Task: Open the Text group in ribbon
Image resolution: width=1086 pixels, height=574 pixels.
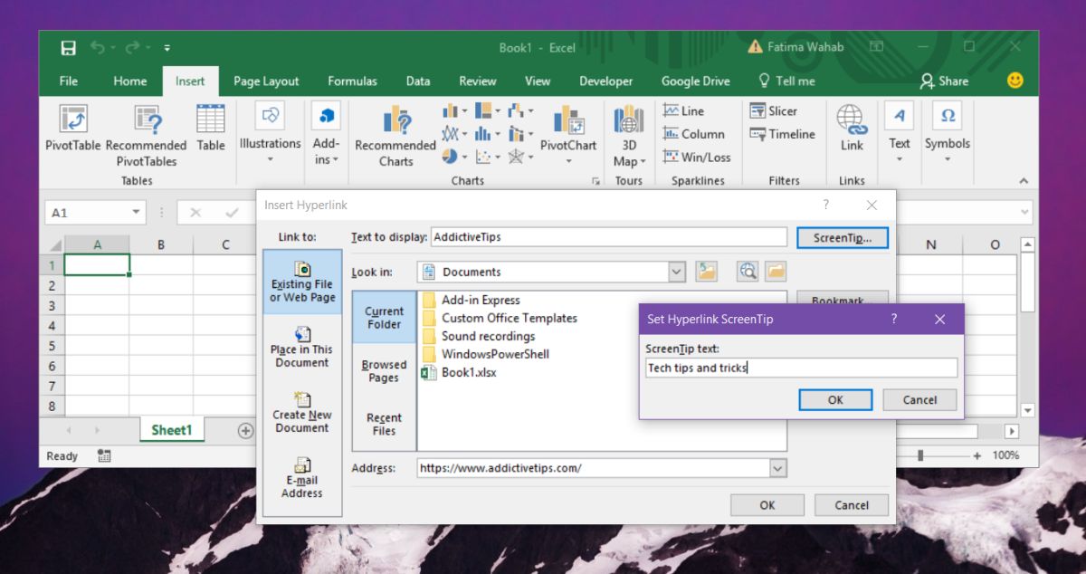Action: pos(899,134)
